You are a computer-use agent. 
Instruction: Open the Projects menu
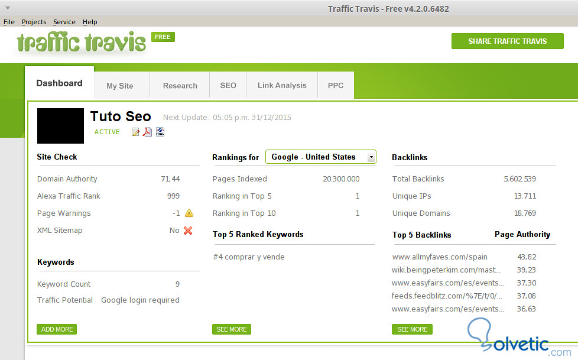click(34, 22)
